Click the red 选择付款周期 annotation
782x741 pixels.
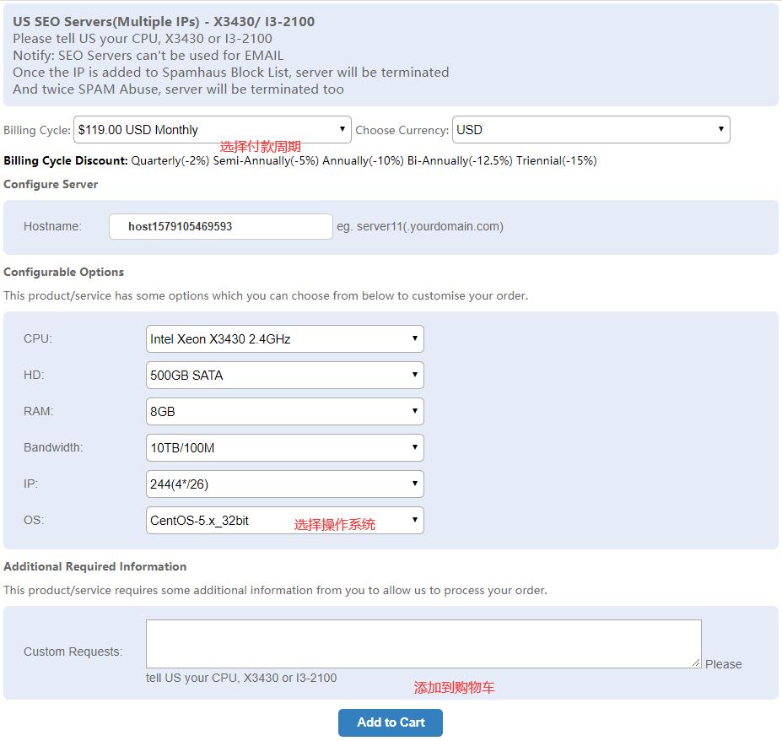260,147
